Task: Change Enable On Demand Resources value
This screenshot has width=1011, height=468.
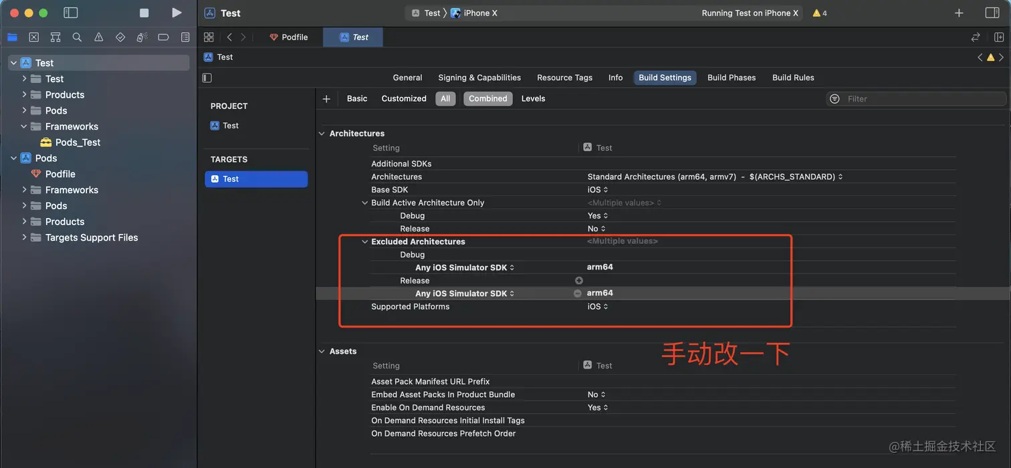Action: pyautogui.click(x=598, y=408)
